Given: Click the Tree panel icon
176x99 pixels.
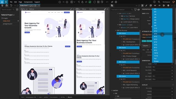Looking at the screenshot, I should 112,5.
